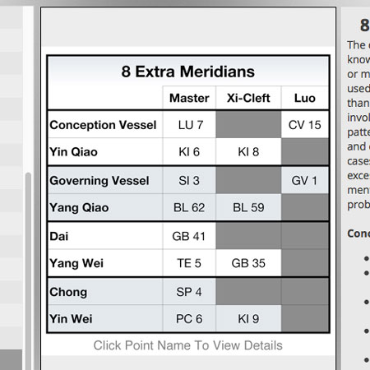View the BL 59 xi-cleft point
The width and height of the screenshot is (370, 370).
click(248, 208)
